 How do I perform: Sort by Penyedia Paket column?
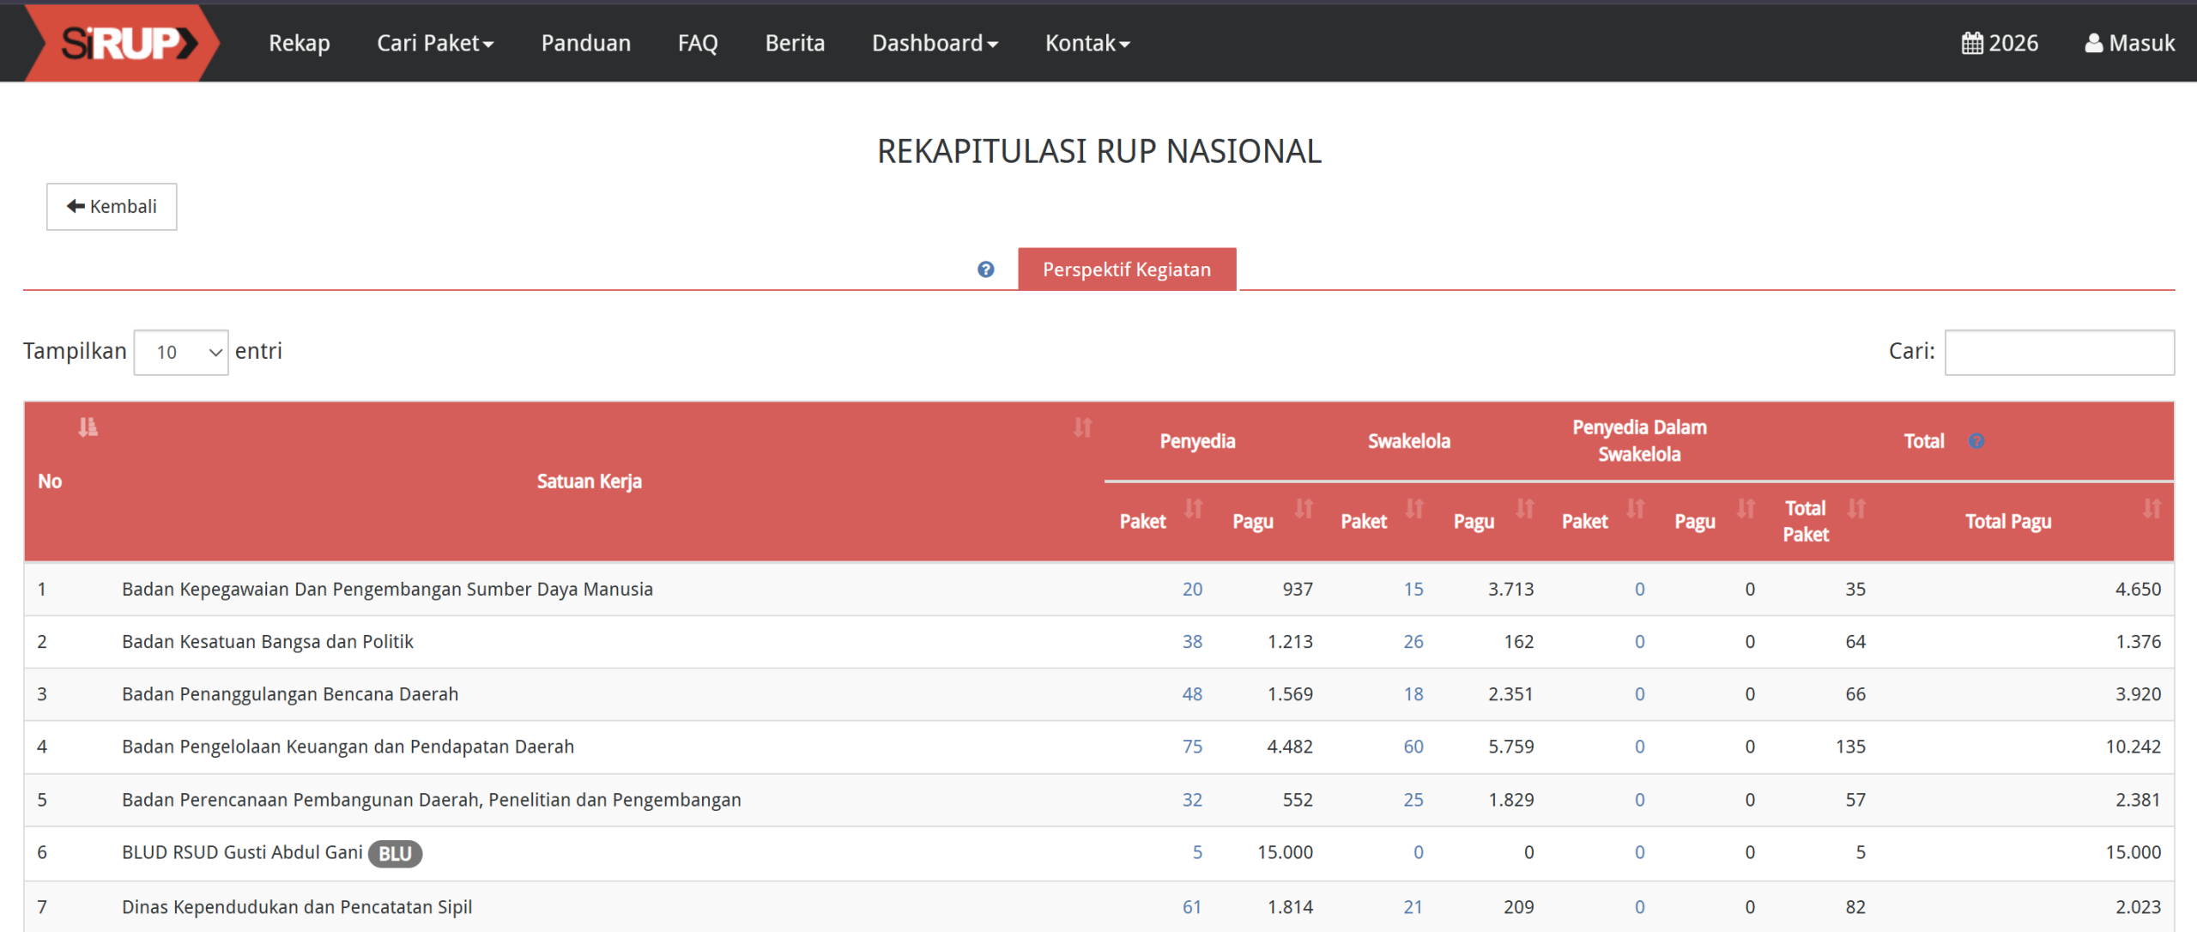[1193, 509]
